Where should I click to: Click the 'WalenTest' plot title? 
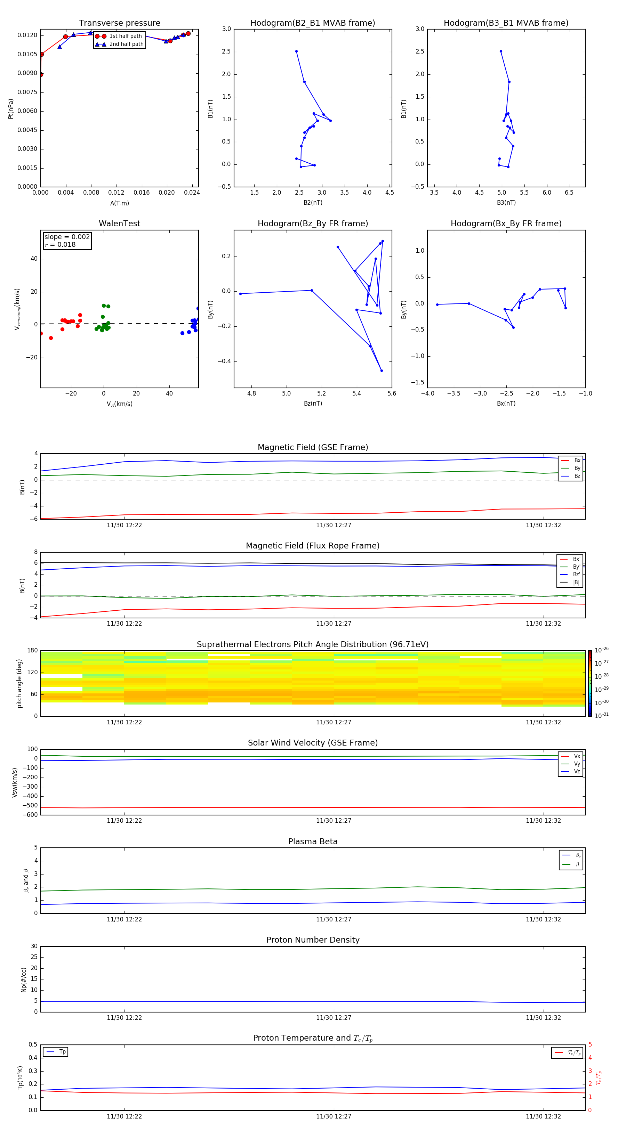coord(119,223)
